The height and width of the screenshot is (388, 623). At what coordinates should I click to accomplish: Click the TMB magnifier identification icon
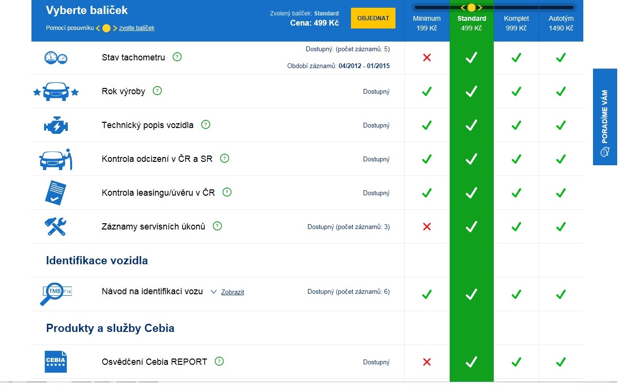tap(55, 294)
